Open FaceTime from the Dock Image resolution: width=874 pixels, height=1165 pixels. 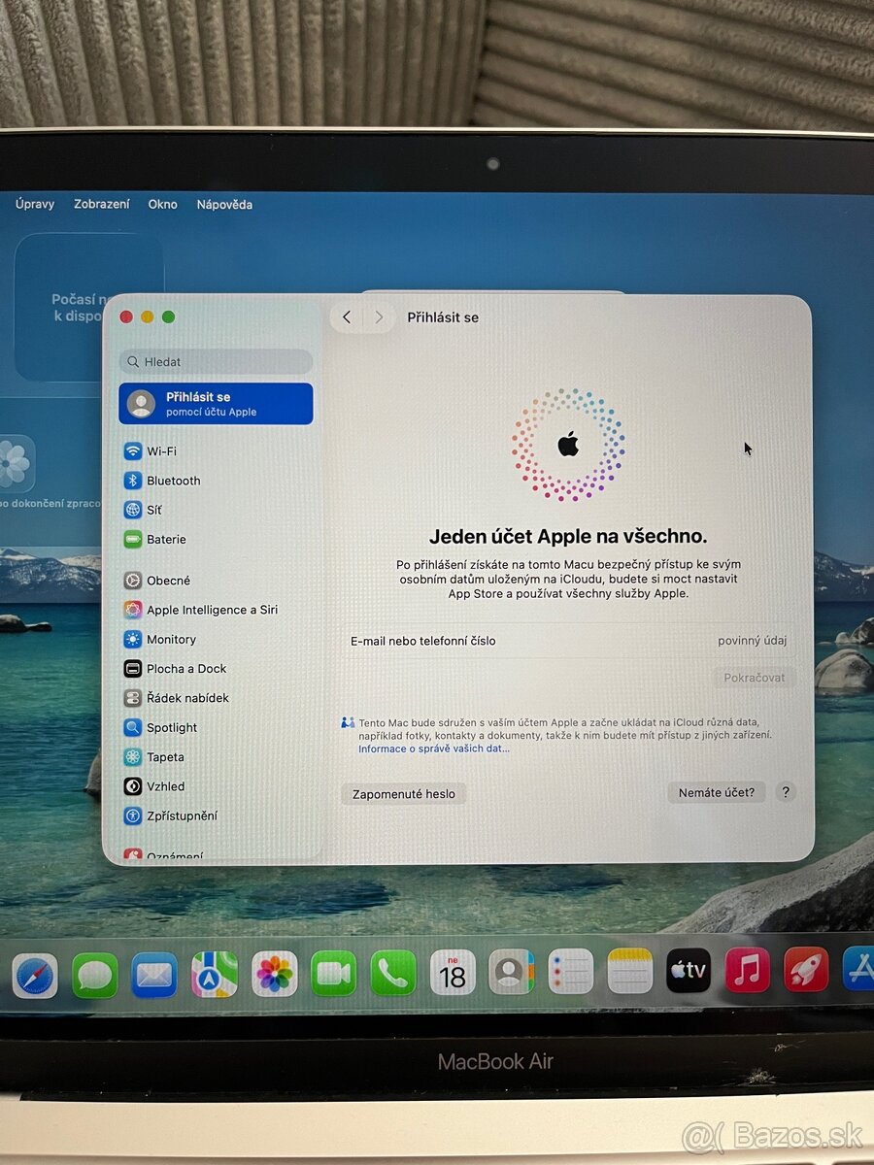pos(334,974)
